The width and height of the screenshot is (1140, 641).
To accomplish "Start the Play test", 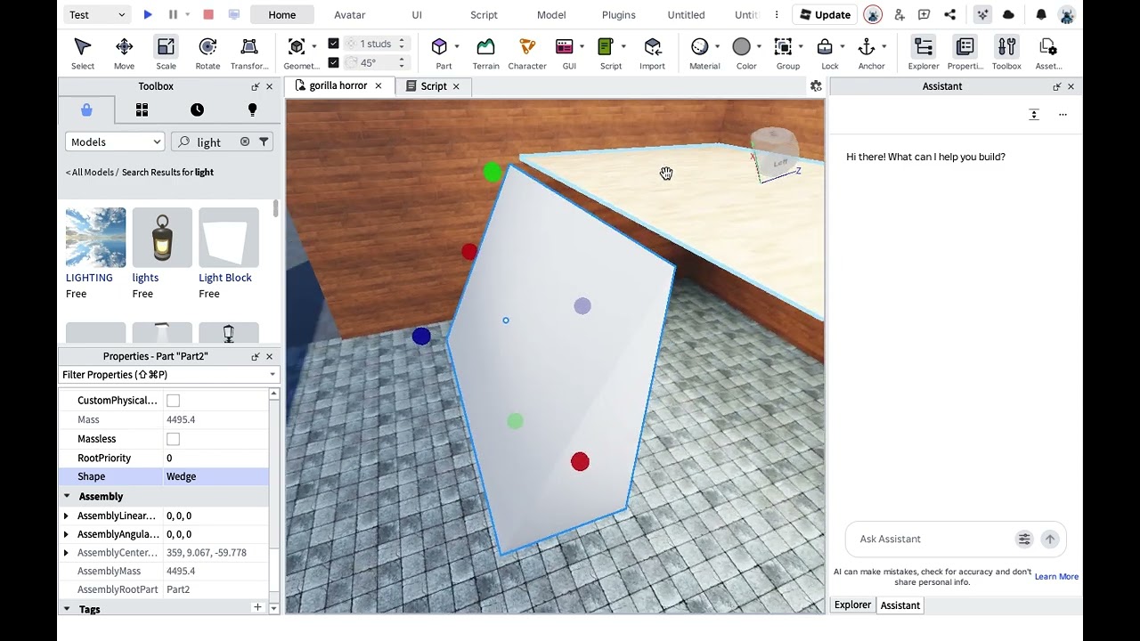I will coord(148,14).
